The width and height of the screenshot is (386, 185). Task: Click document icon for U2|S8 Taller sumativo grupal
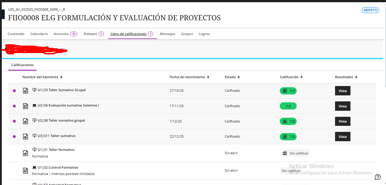point(25,121)
